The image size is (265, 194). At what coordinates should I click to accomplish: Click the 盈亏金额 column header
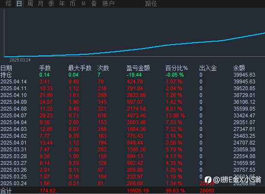click(138, 68)
